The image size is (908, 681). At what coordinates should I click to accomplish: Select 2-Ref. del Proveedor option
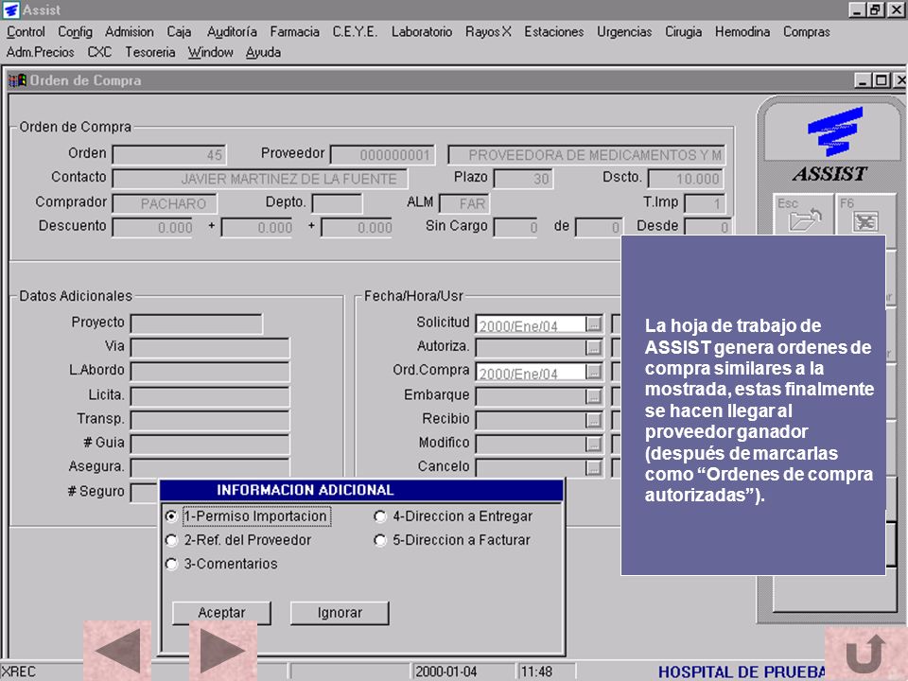coord(238,540)
